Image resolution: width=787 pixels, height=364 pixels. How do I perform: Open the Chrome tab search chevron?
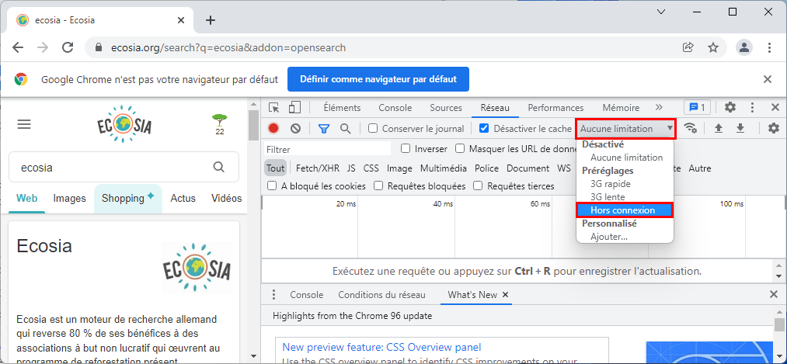coord(661,12)
